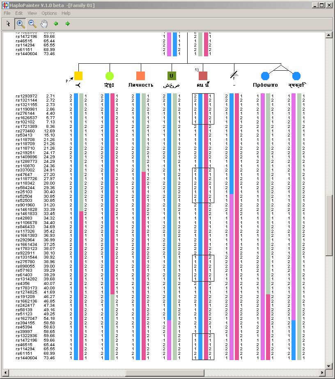The width and height of the screenshot is (335, 379).
Task: Click marker name rs394155
Action: [25, 323]
